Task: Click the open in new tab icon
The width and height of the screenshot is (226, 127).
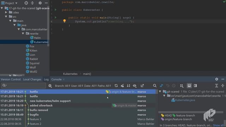Action: 142,86
